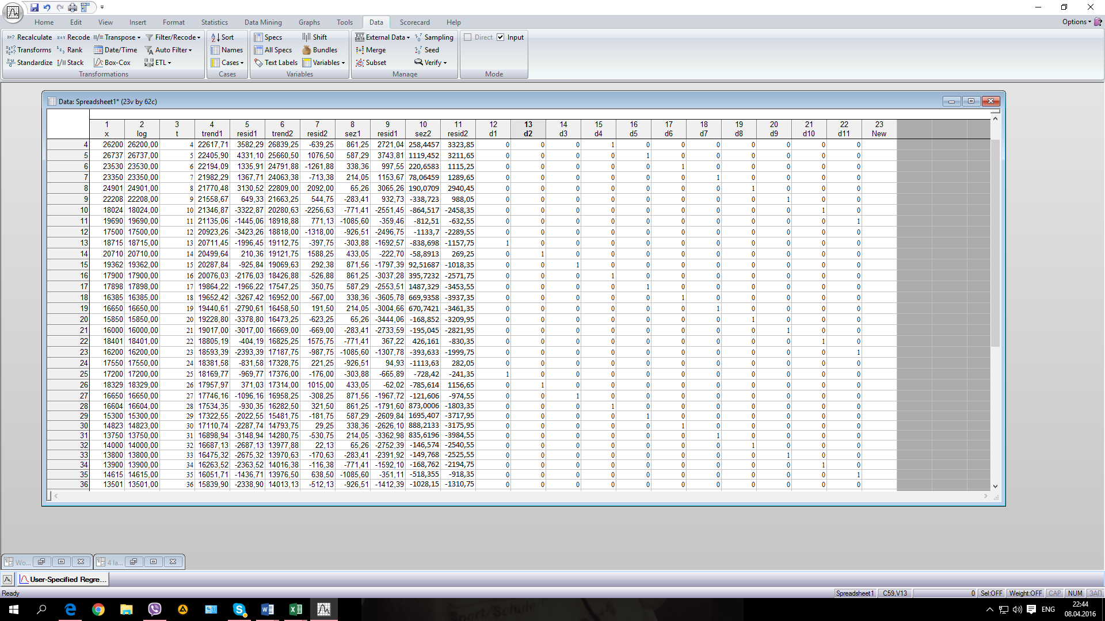1105x621 pixels.
Task: Expand the External Data dropdown
Action: 408,37
